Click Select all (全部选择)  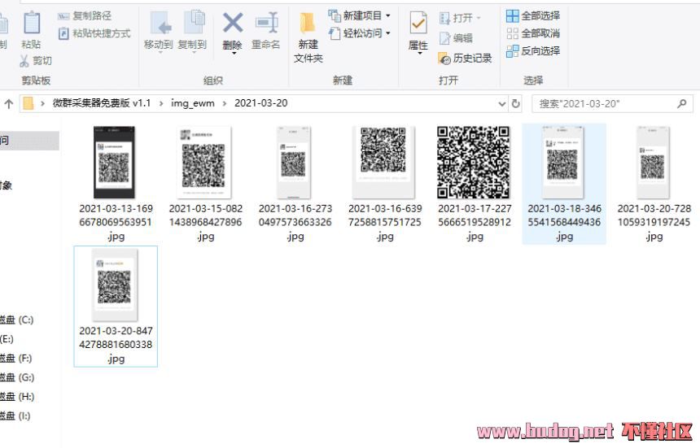point(533,16)
